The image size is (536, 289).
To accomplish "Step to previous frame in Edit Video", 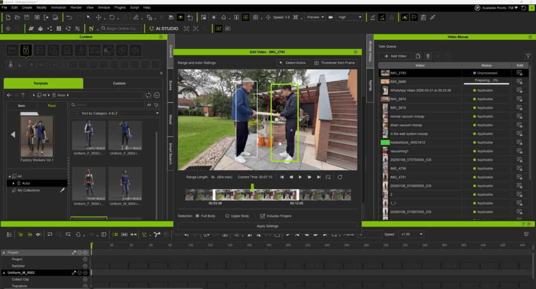I will [291, 177].
